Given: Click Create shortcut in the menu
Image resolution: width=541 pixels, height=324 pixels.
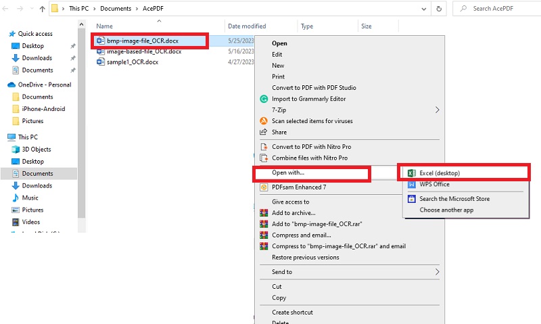Looking at the screenshot, I should pos(292,313).
